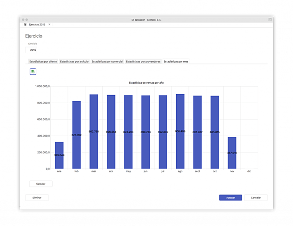This screenshot has width=293, height=226.
Task: Click the mar bar in the chart
Action: [x=94, y=131]
